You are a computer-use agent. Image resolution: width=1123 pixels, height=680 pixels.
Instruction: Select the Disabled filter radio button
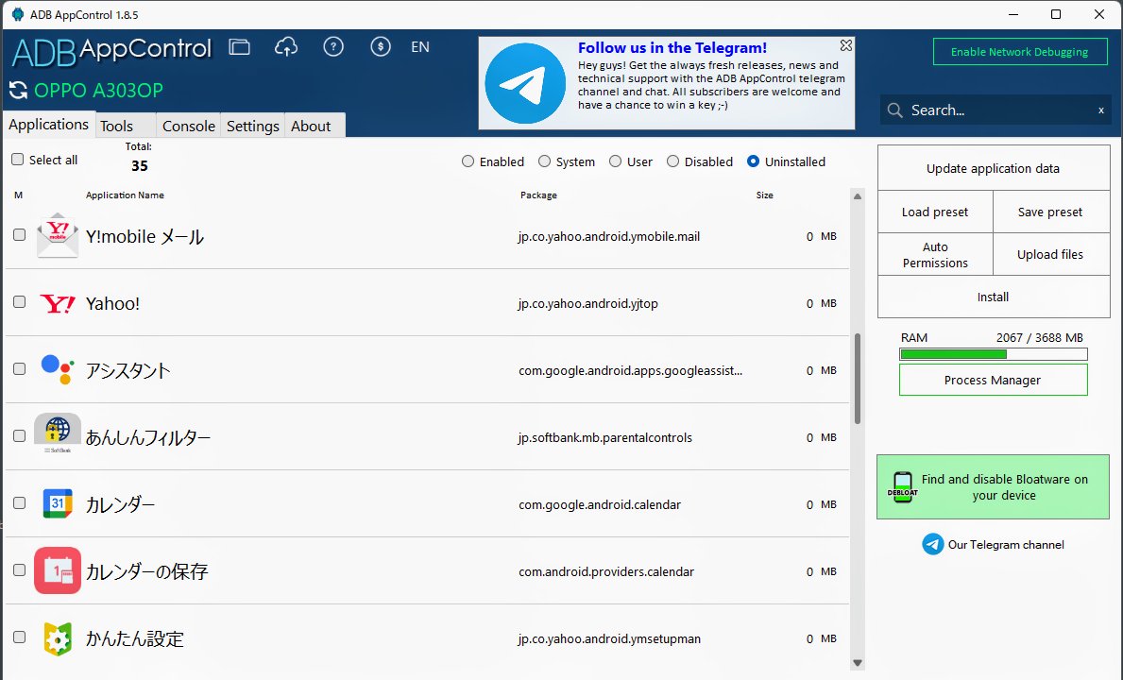pyautogui.click(x=672, y=161)
